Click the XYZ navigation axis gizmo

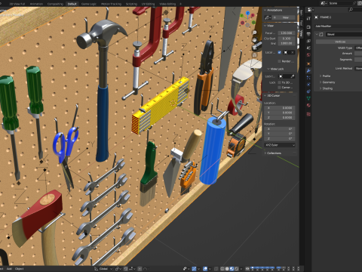pos(247,18)
